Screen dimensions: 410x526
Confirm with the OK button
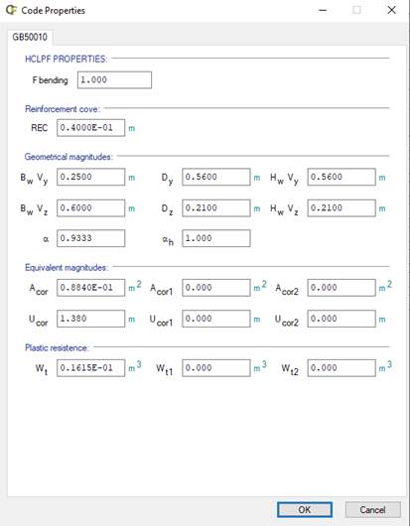(x=305, y=509)
